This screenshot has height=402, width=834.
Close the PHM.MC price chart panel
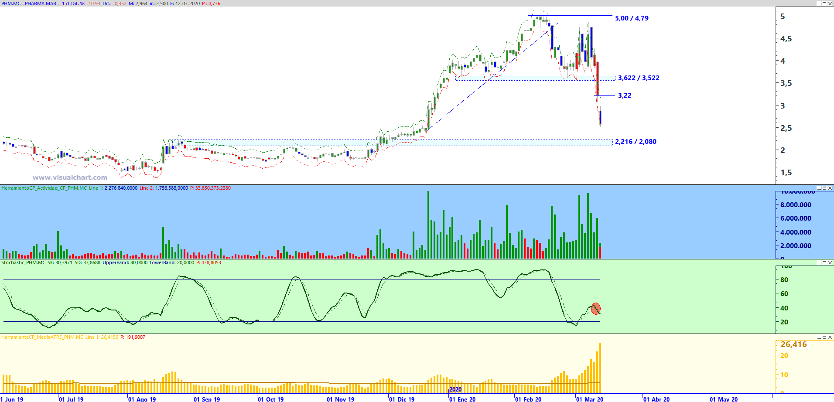pyautogui.click(x=830, y=3)
